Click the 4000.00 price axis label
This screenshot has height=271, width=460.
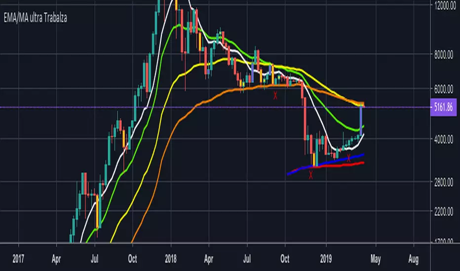click(x=444, y=139)
